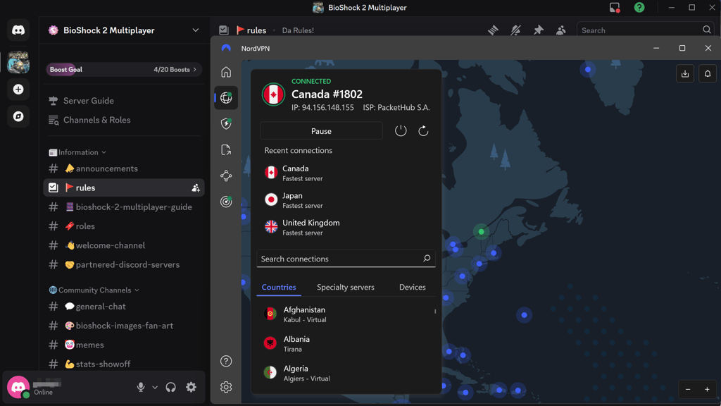This screenshot has width=721, height=406.
Task: Expand BioShock 2 Multiplayer server menu
Action: click(196, 30)
